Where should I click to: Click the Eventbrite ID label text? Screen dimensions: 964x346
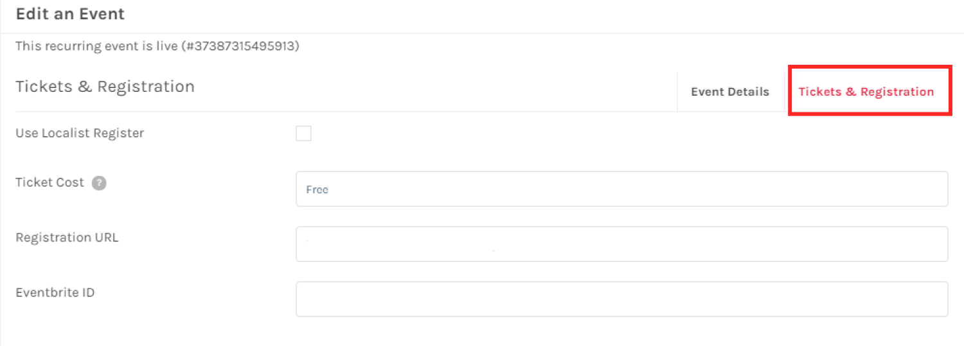tap(55, 293)
